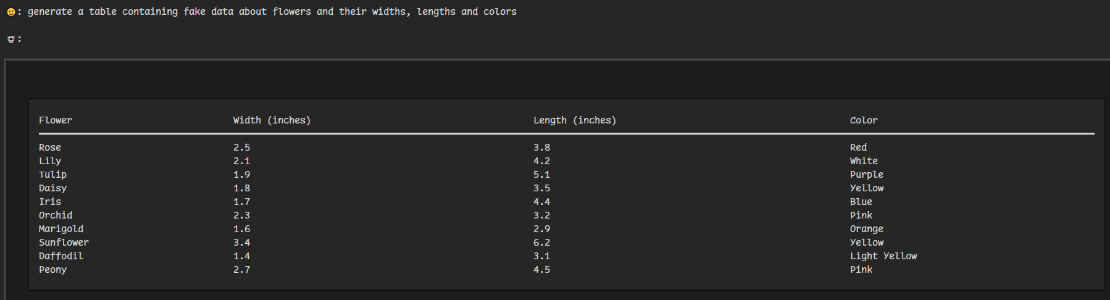Click the Flower column header

pos(56,120)
